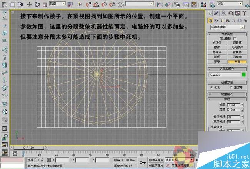Click the 长度分段 value field
This screenshot has height=169, width=250.
click(233, 117)
